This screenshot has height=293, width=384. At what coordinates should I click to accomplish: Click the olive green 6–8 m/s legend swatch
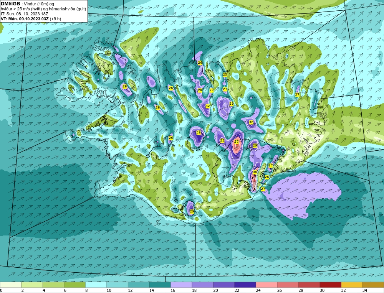tap(75, 285)
